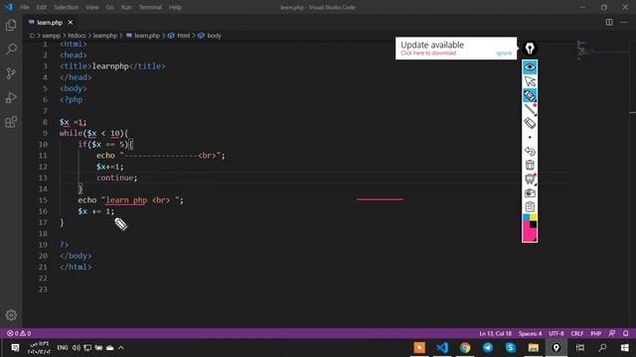Image resolution: width=636 pixels, height=357 pixels.
Task: Expand the html breadcrumb symbol
Action: [179, 36]
